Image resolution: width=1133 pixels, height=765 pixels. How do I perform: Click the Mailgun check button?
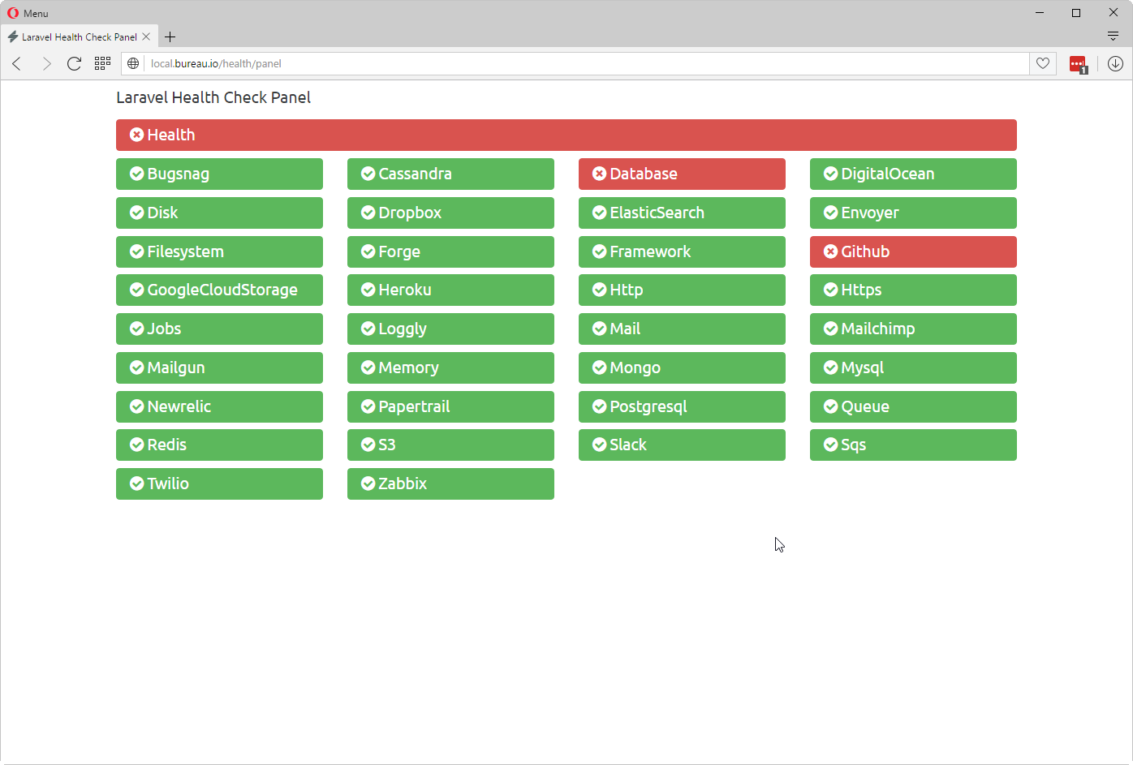click(x=219, y=367)
